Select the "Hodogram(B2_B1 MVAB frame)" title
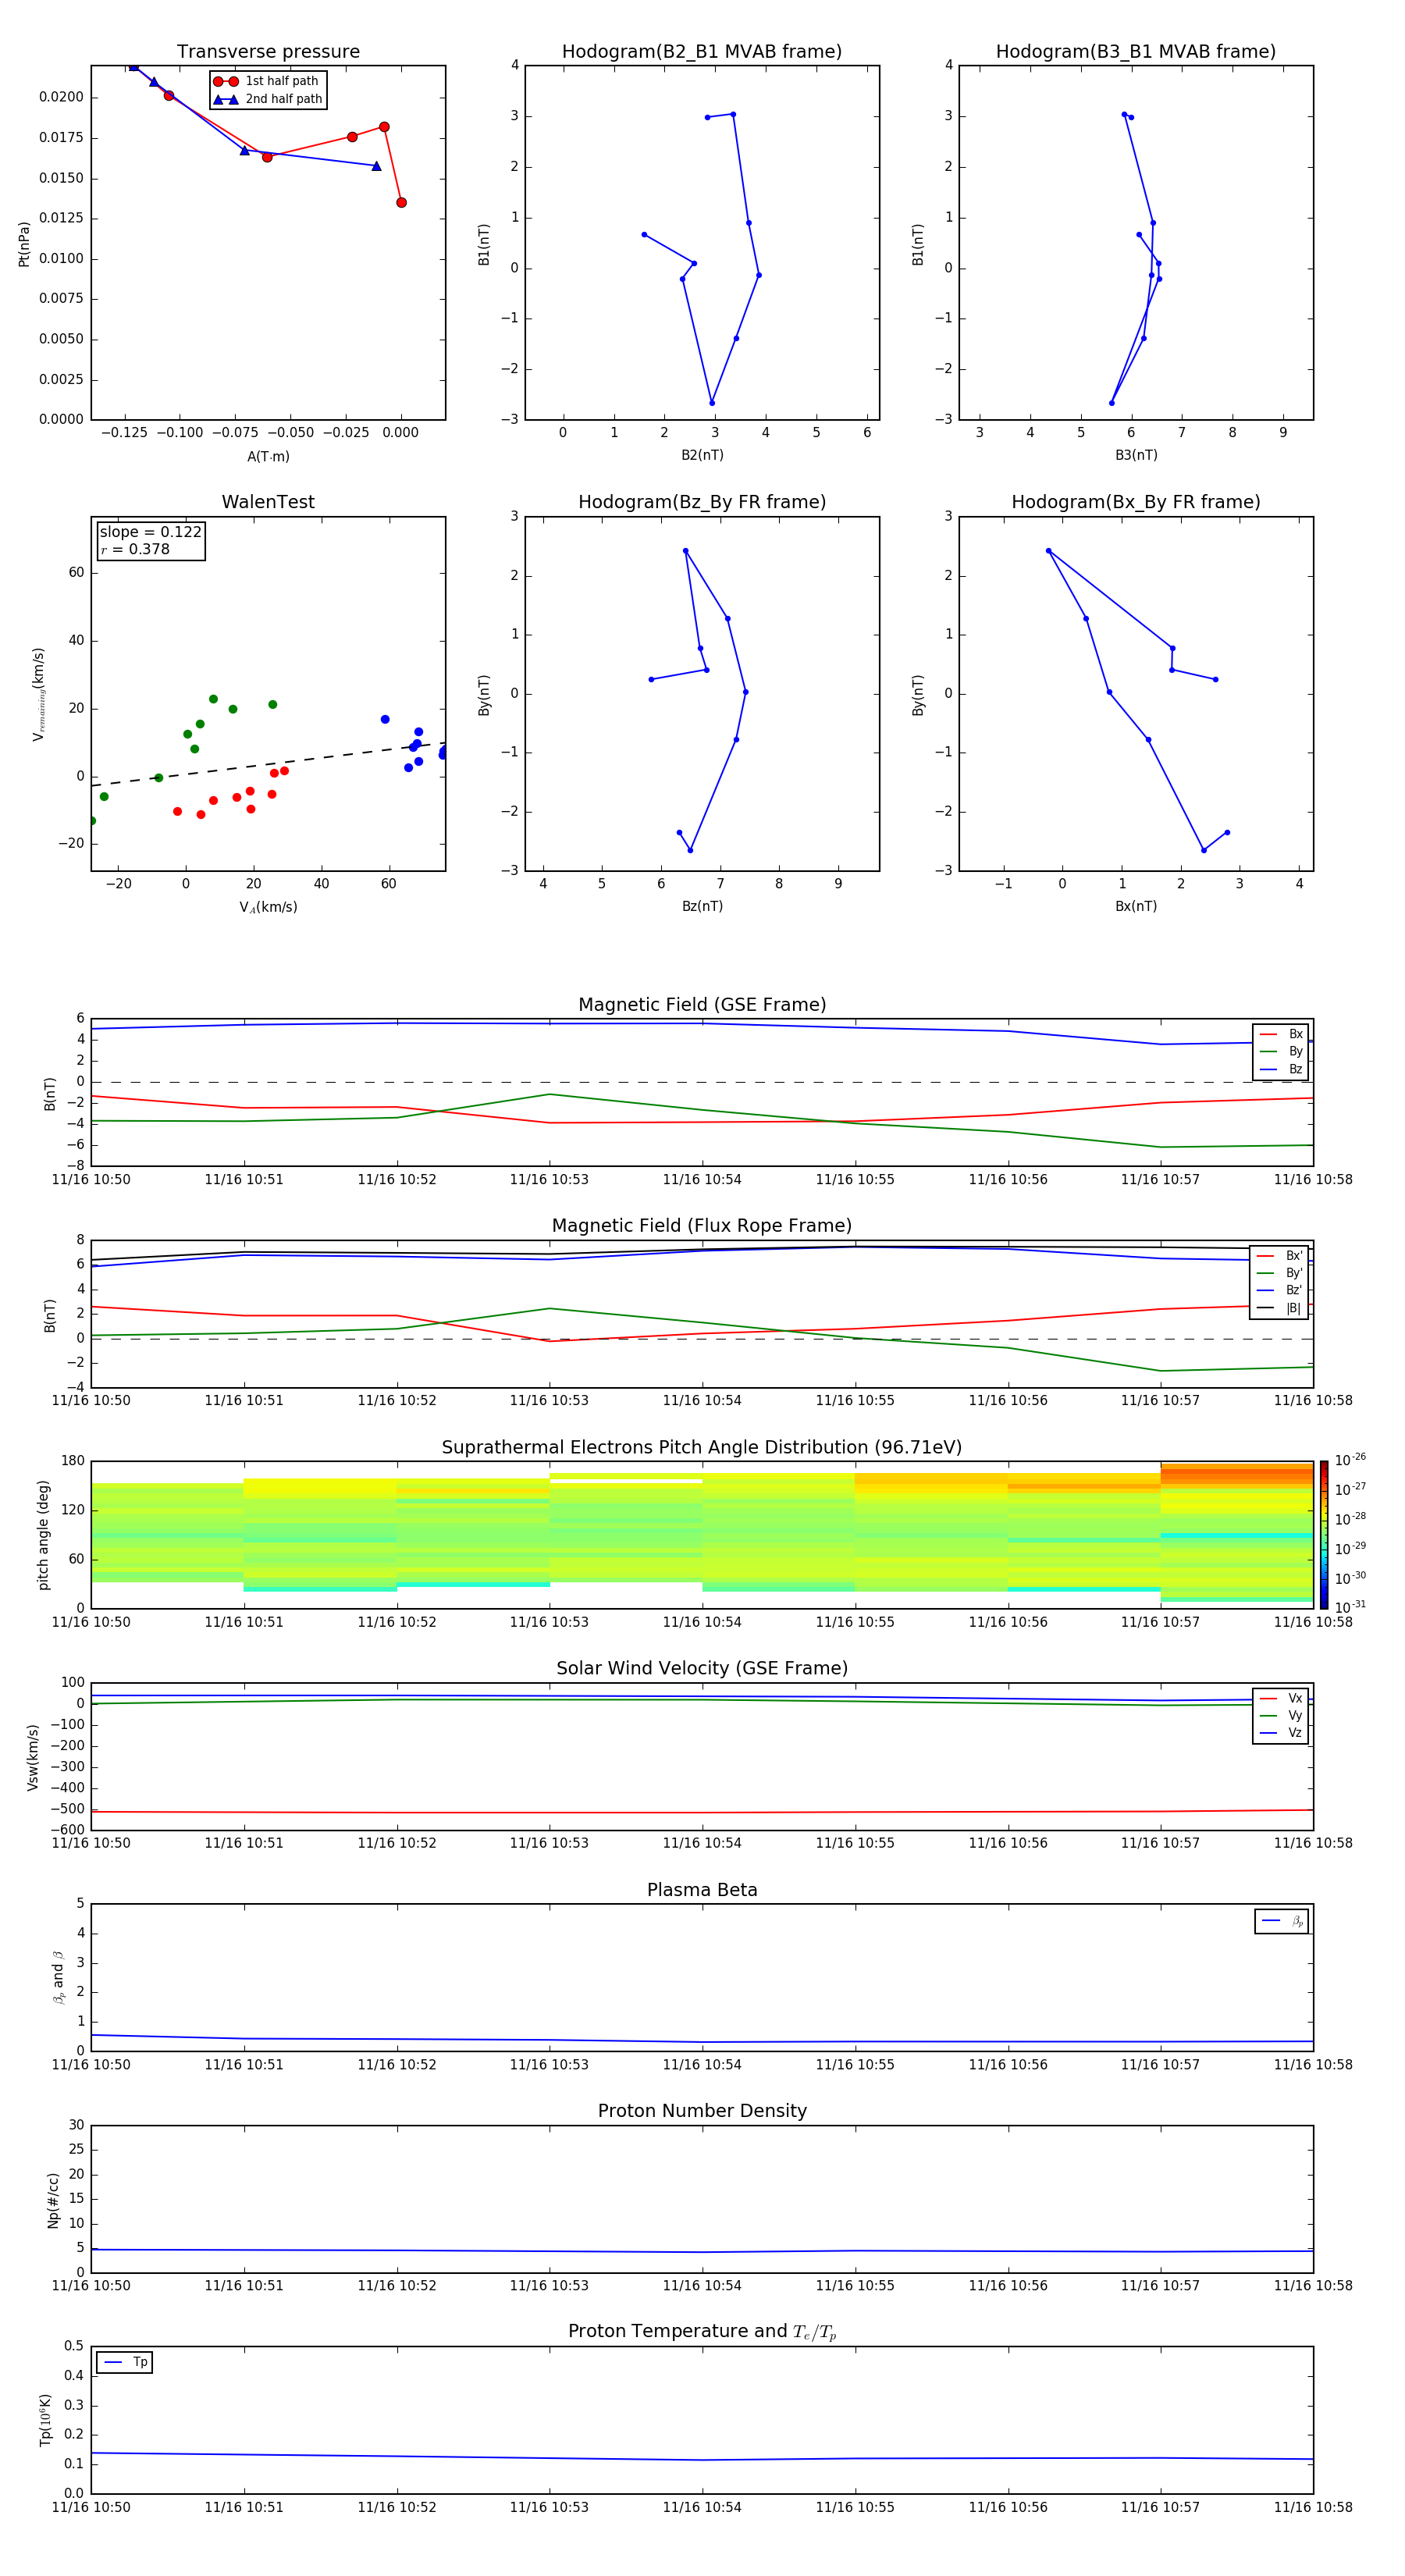The width and height of the screenshot is (1405, 2576). coord(702,52)
